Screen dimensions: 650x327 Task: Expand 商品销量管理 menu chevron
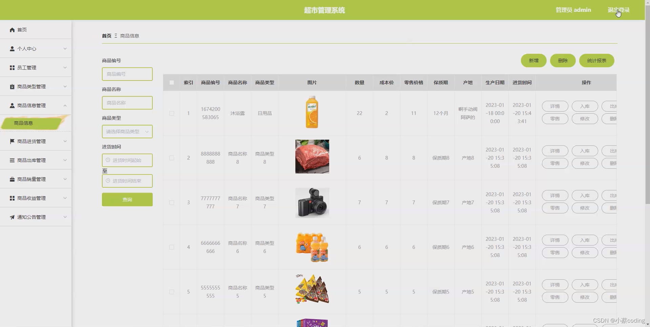pos(65,179)
